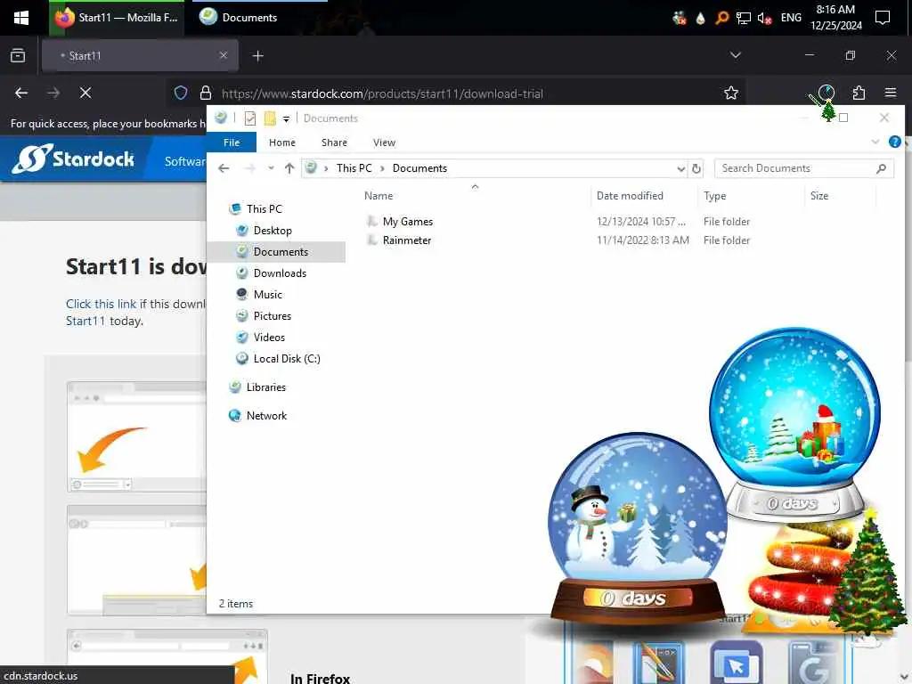Go up one folder level in Explorer
The height and width of the screenshot is (684, 912).
[289, 168]
